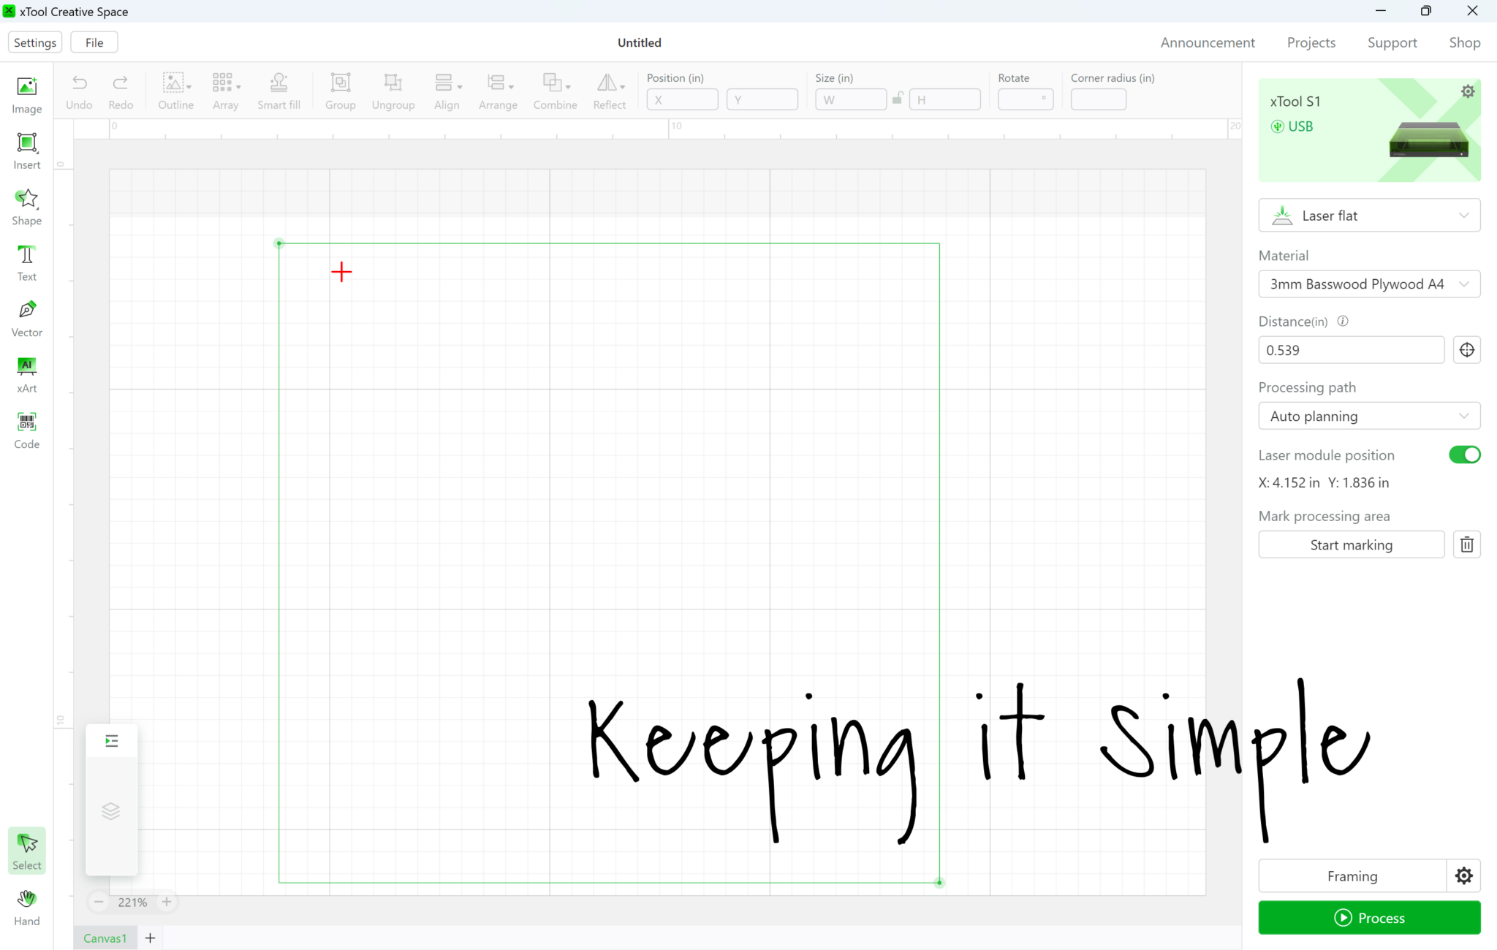
Task: Expand the Laser flat mode dropdown
Action: tap(1369, 216)
